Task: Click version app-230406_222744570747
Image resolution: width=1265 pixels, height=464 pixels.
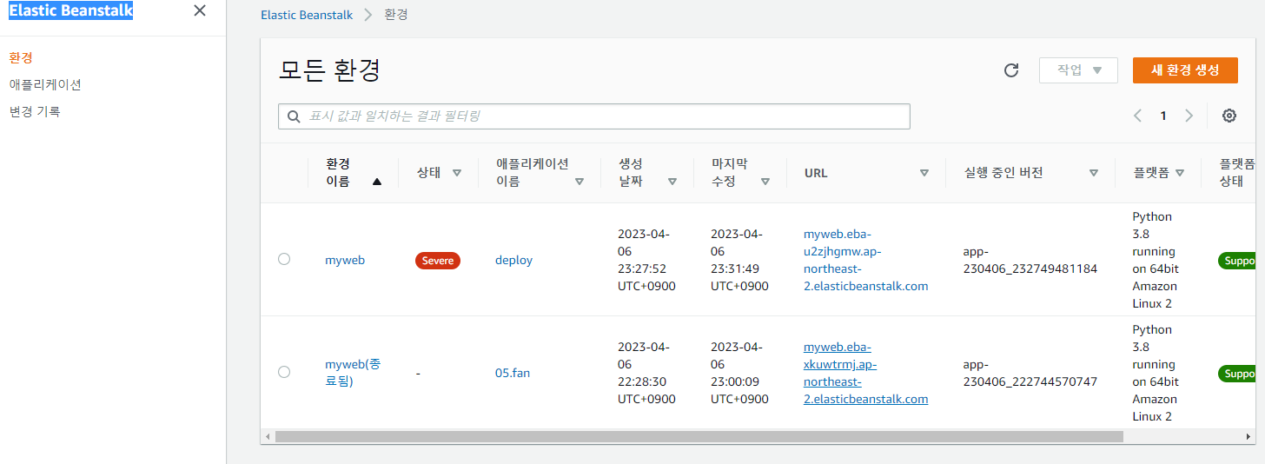Action: pos(1030,373)
